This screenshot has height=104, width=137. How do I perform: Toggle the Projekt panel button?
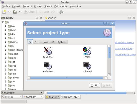click(12, 97)
